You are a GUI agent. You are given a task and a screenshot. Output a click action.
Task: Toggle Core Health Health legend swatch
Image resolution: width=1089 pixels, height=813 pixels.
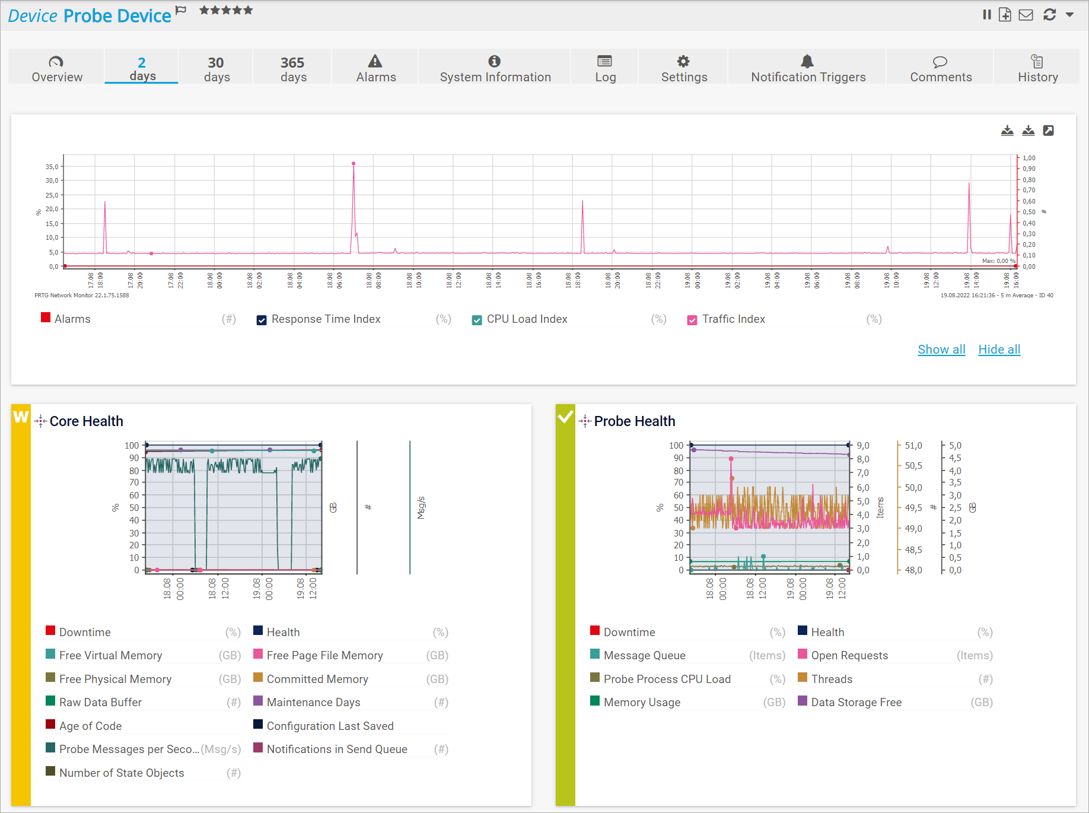coord(258,630)
